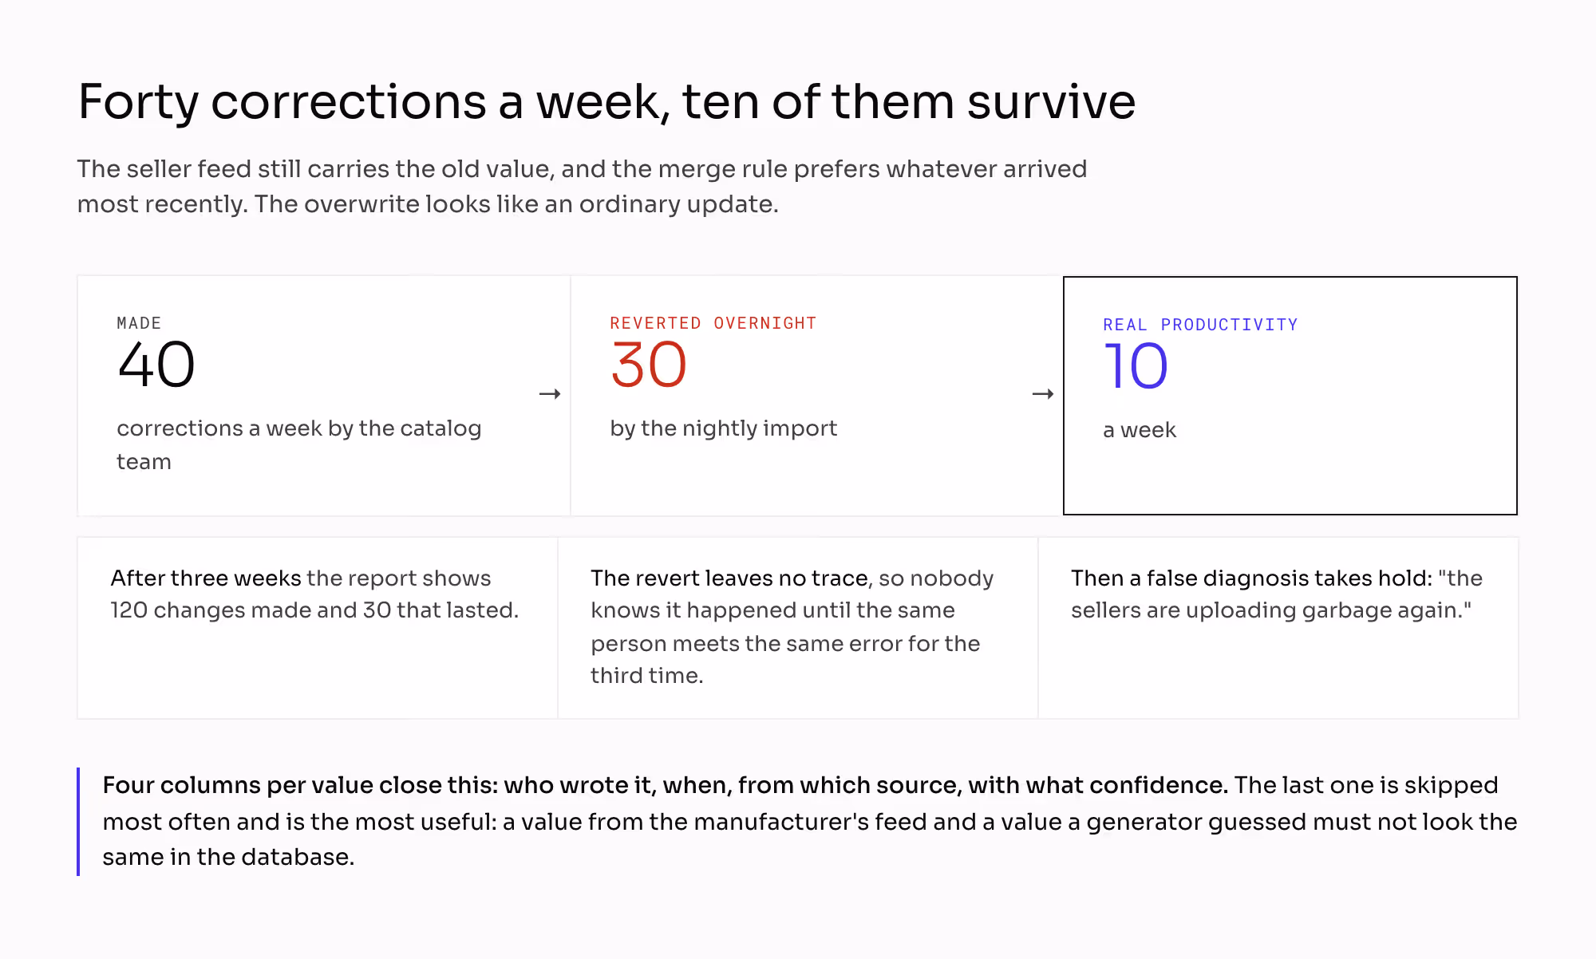
Task: Click the "a week" caption under 10
Action: 1140,430
